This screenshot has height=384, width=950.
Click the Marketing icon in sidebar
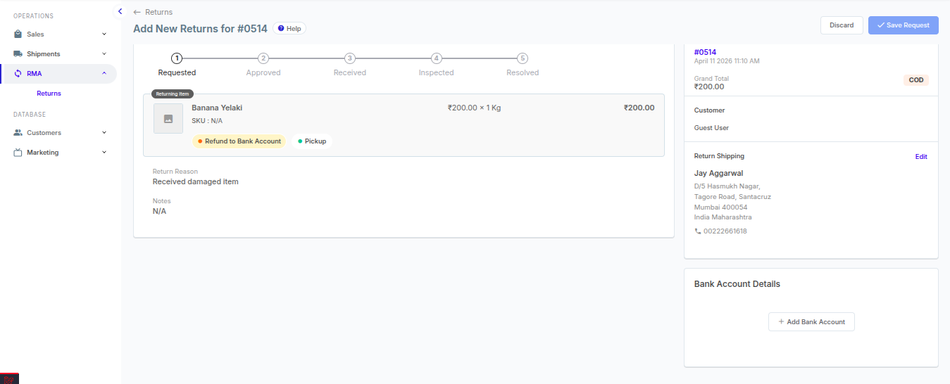[18, 152]
